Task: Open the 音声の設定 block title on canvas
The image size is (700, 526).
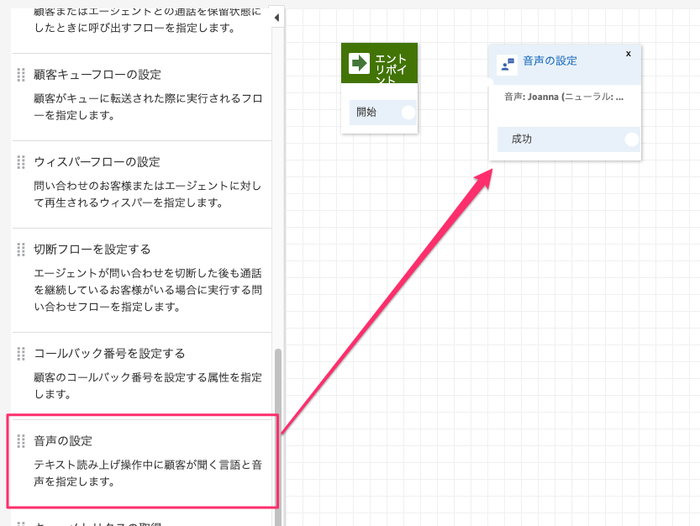Action: pos(550,60)
